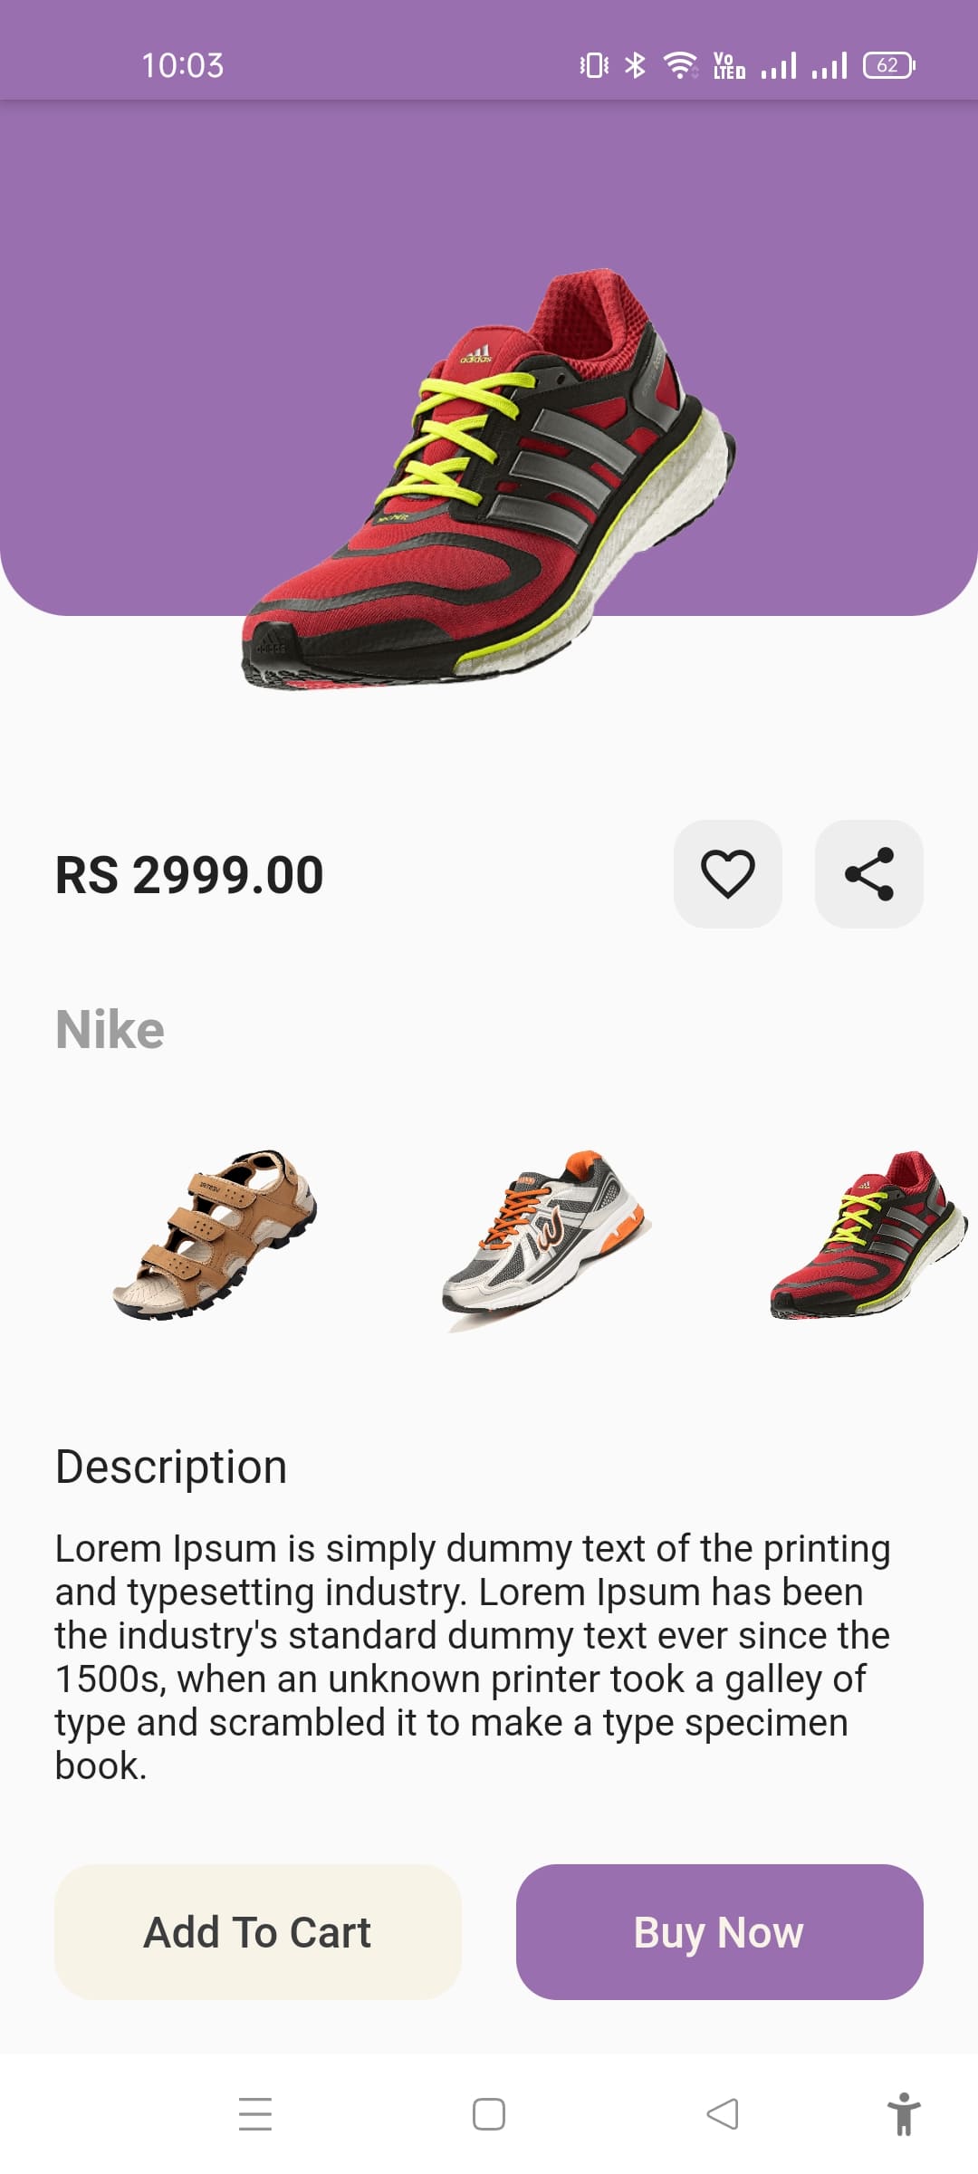Tap the Nike brand name label
This screenshot has width=978, height=2174.
tap(110, 1030)
